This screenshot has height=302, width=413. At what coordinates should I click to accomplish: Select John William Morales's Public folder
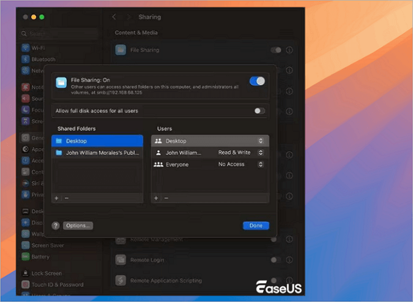coord(98,153)
